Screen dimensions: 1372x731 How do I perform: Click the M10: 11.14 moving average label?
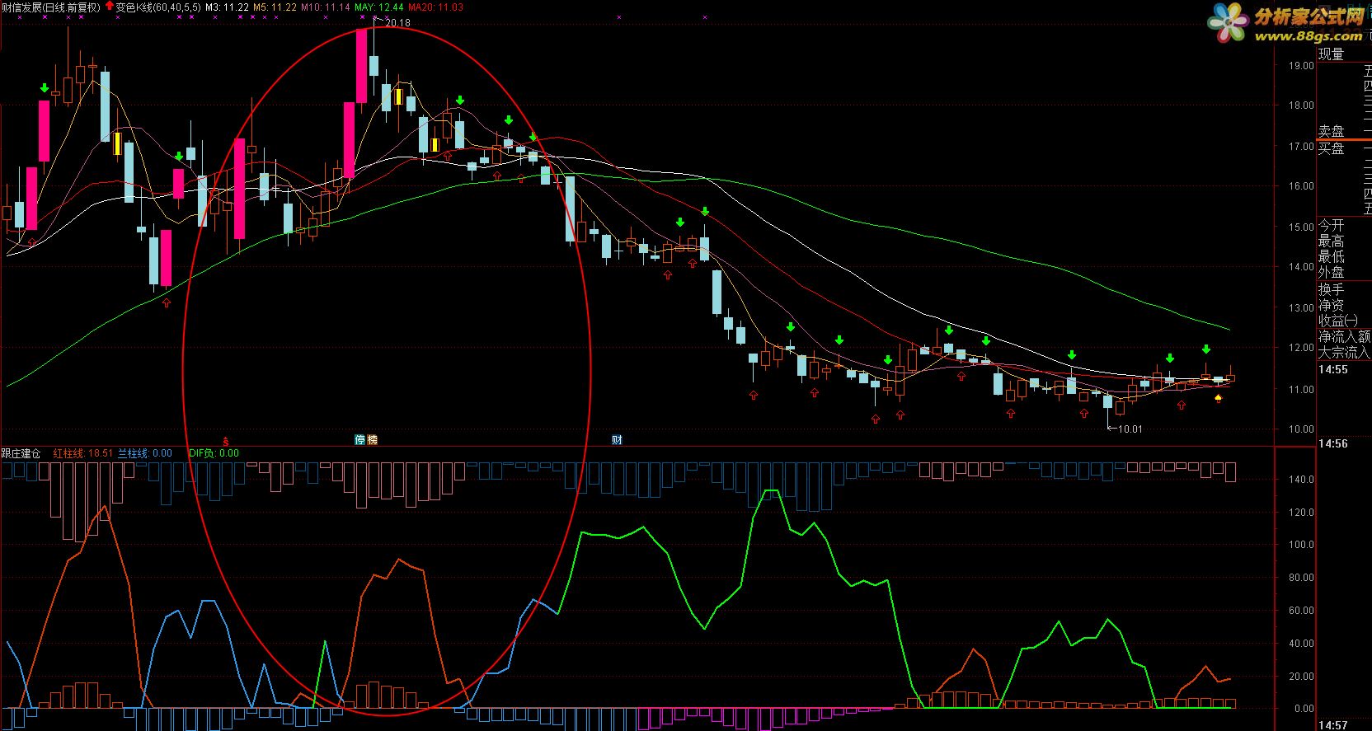point(325,7)
